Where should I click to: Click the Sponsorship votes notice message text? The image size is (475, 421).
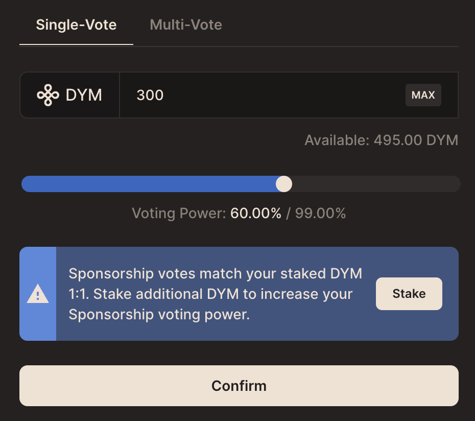(216, 294)
